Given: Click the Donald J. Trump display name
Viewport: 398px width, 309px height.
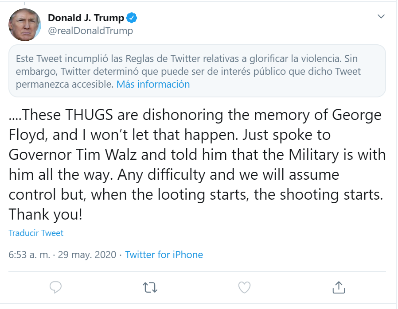Looking at the screenshot, I should tap(86, 18).
